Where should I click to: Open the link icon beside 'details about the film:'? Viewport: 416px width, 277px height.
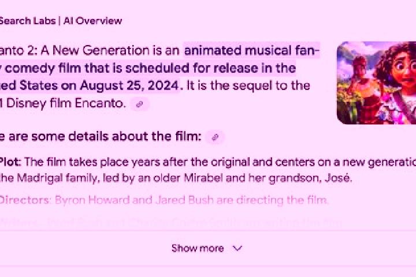coord(215,137)
